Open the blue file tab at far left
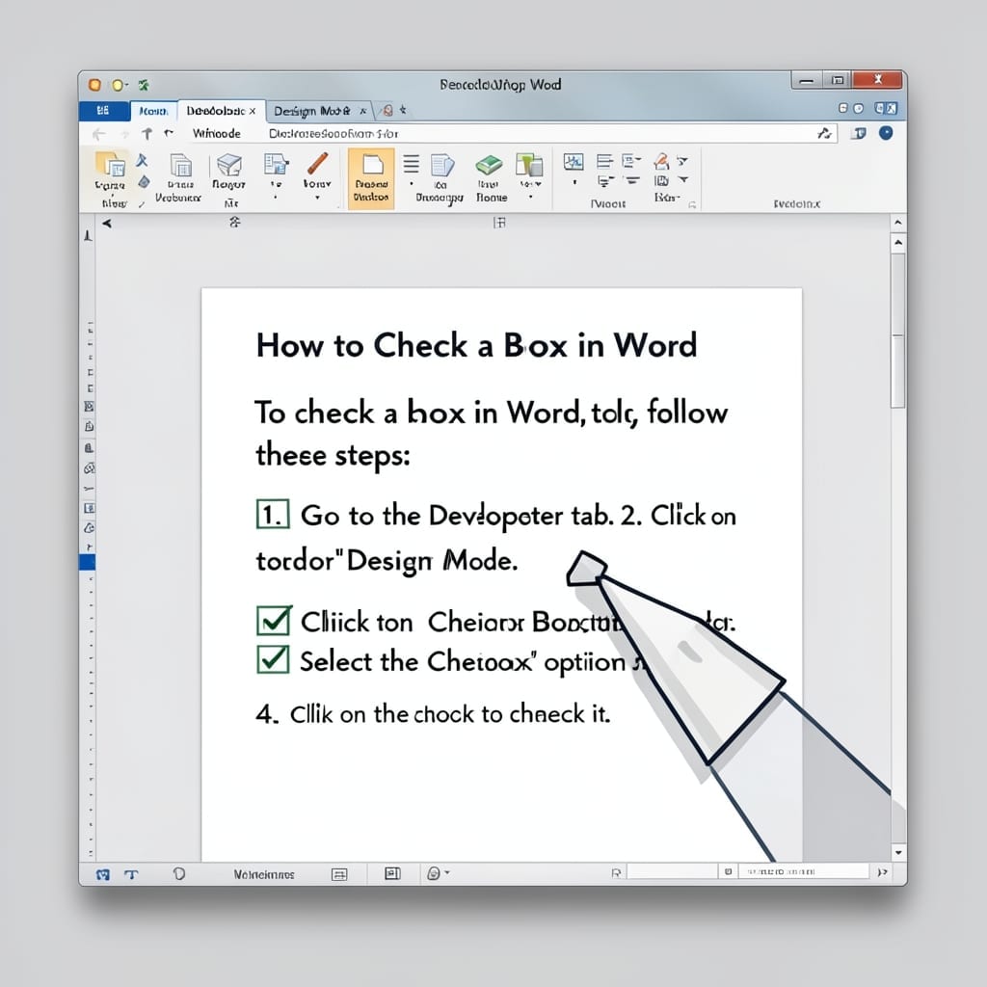Viewport: 987px width, 987px height. (x=103, y=111)
